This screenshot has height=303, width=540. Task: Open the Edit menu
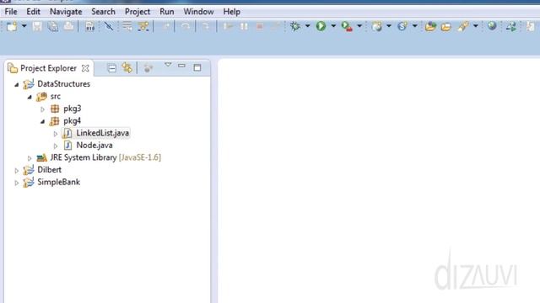point(34,12)
